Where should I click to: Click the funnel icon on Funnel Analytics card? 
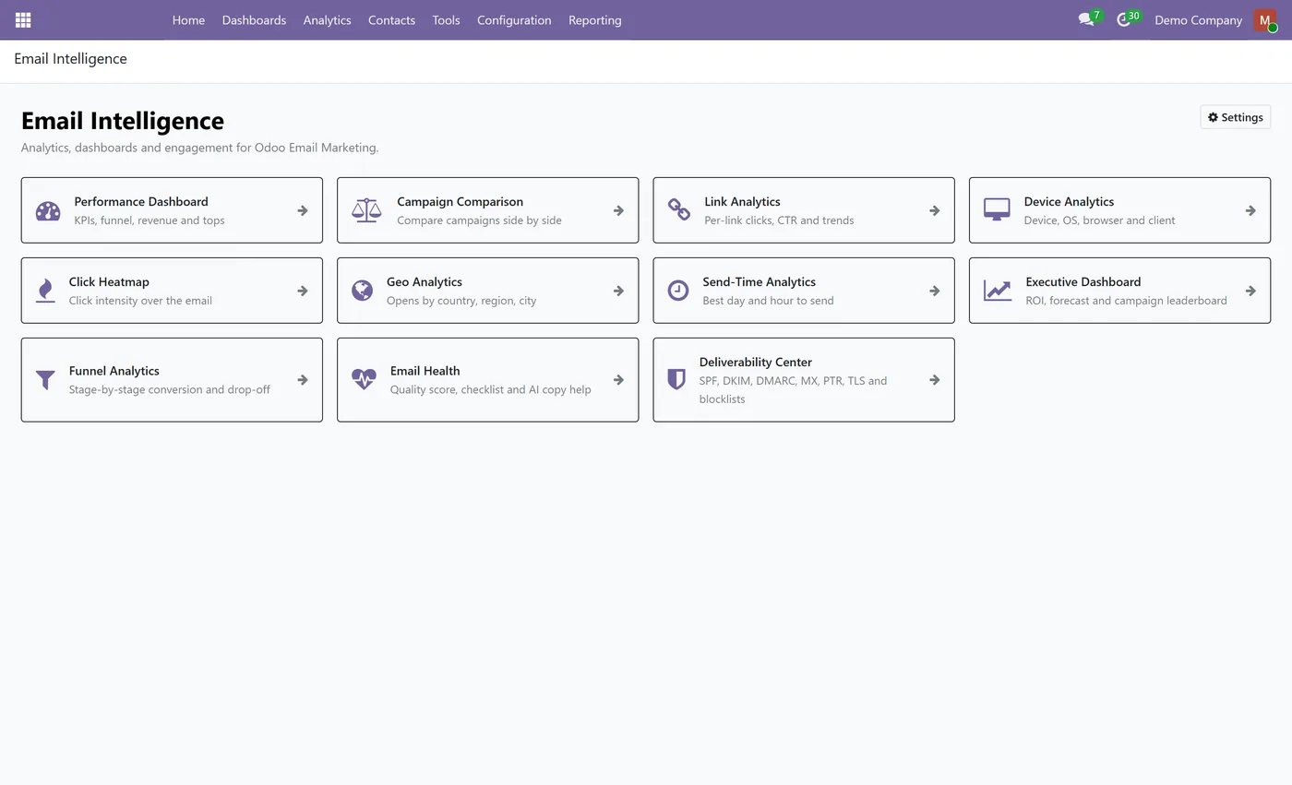(45, 380)
